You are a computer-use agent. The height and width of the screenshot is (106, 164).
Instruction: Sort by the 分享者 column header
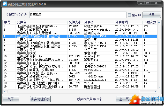(x=99, y=22)
